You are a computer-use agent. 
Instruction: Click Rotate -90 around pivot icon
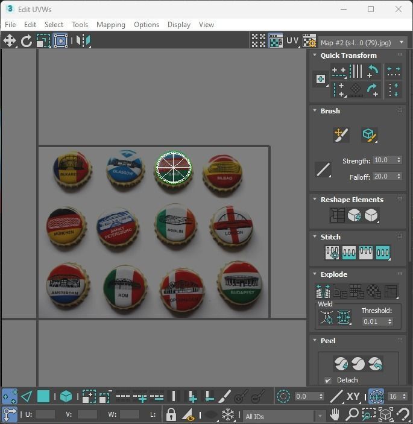pyautogui.click(x=373, y=71)
